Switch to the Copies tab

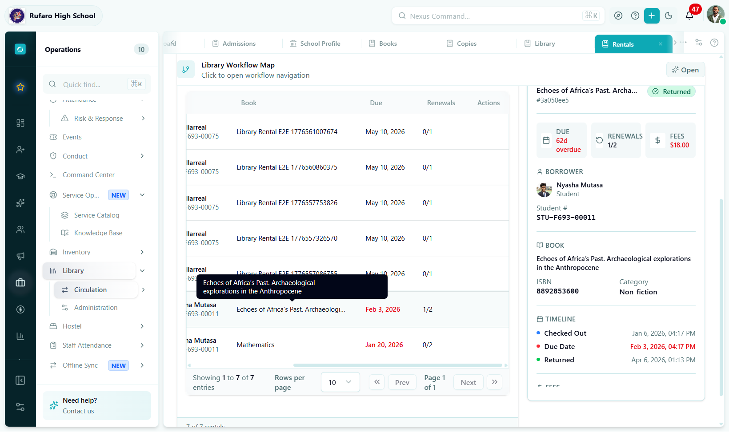(x=462, y=44)
